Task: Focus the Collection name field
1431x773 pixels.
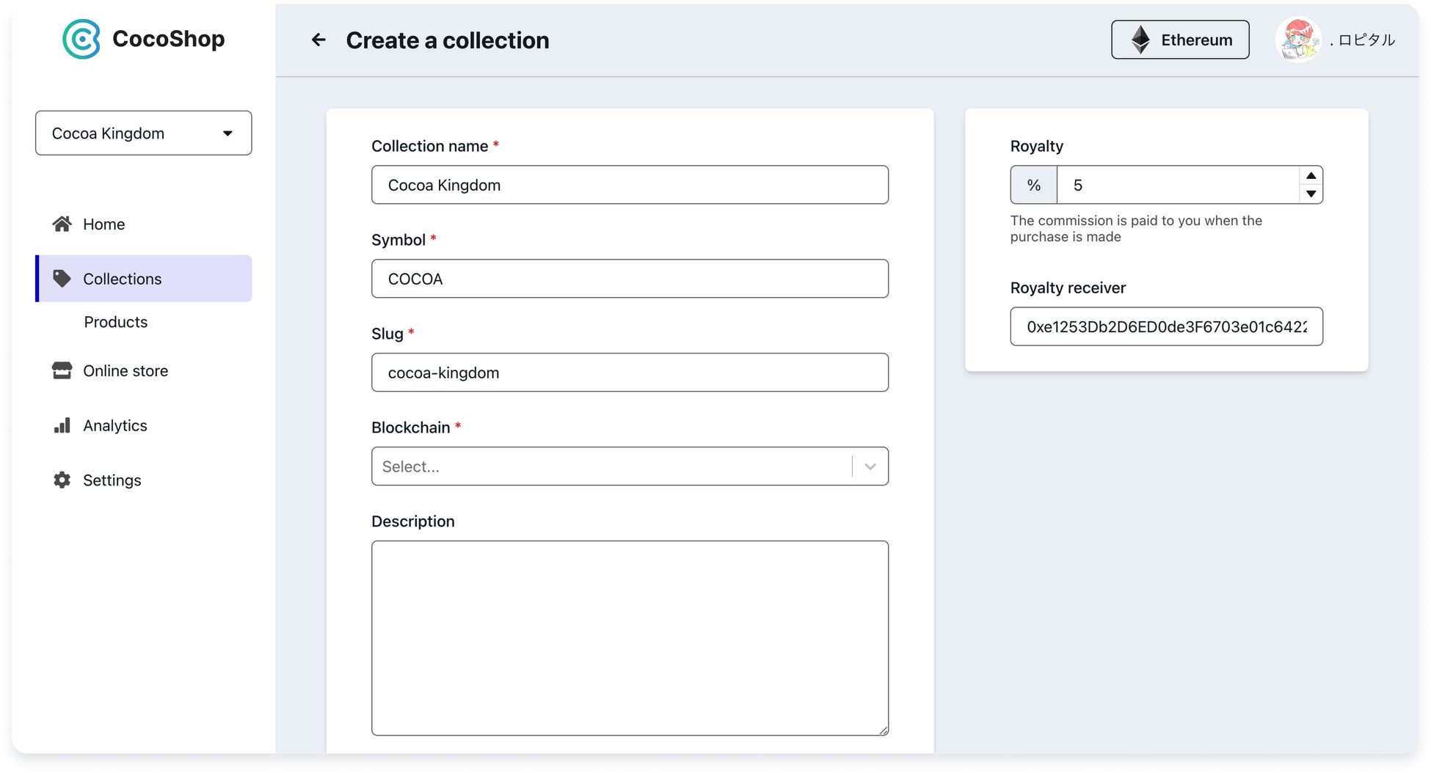Action: pos(630,185)
